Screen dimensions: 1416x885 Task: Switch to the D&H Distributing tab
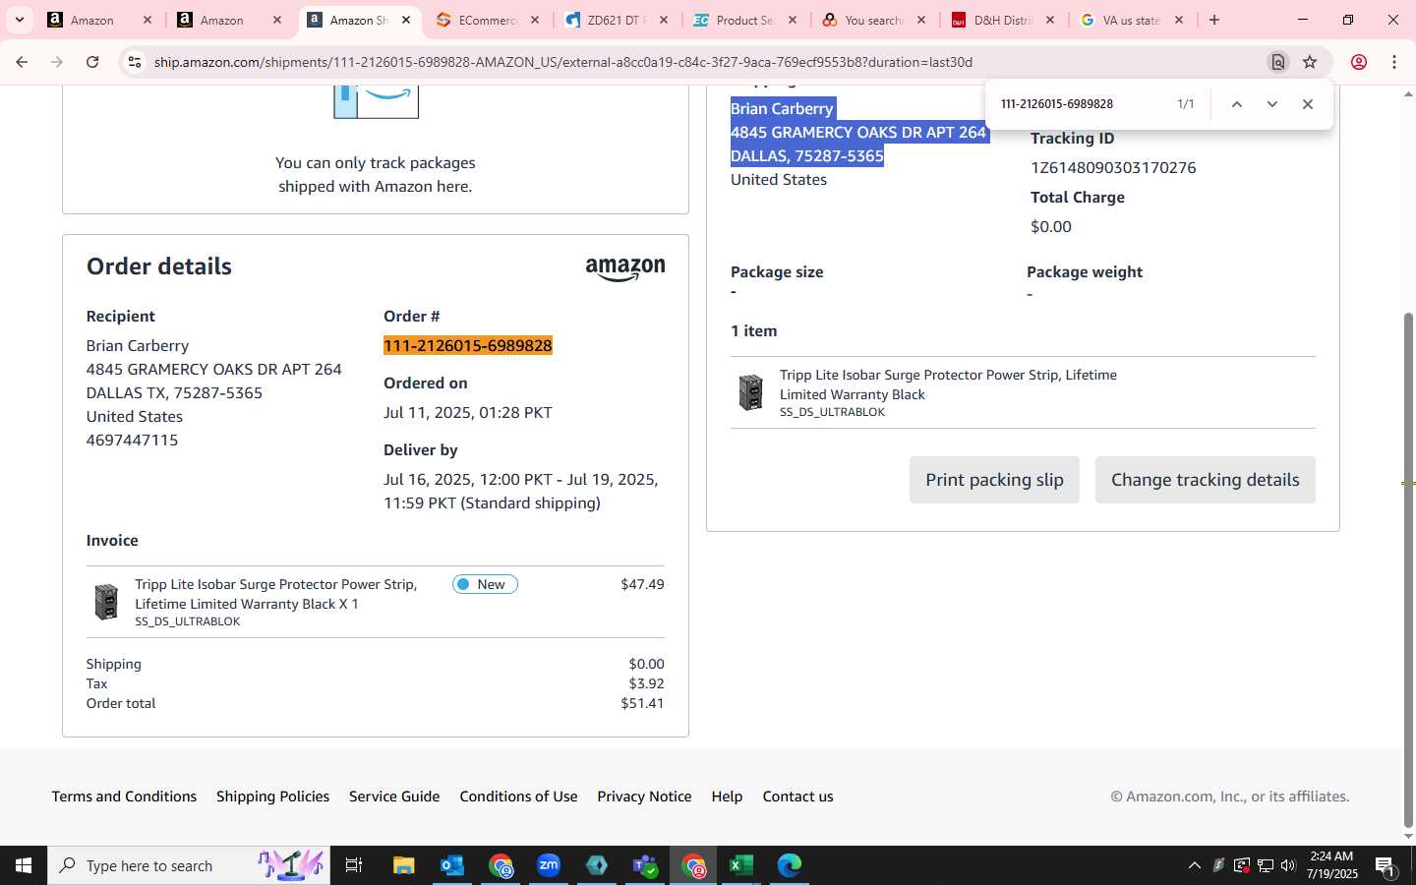(1004, 20)
